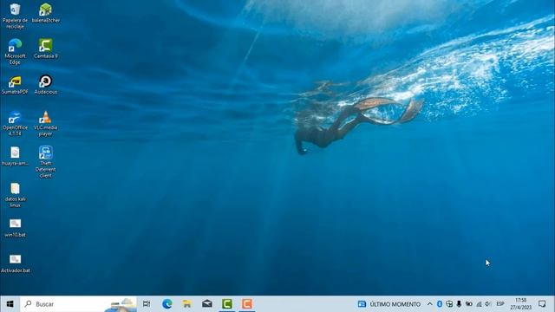Open the battery status tray icon

pos(469,304)
